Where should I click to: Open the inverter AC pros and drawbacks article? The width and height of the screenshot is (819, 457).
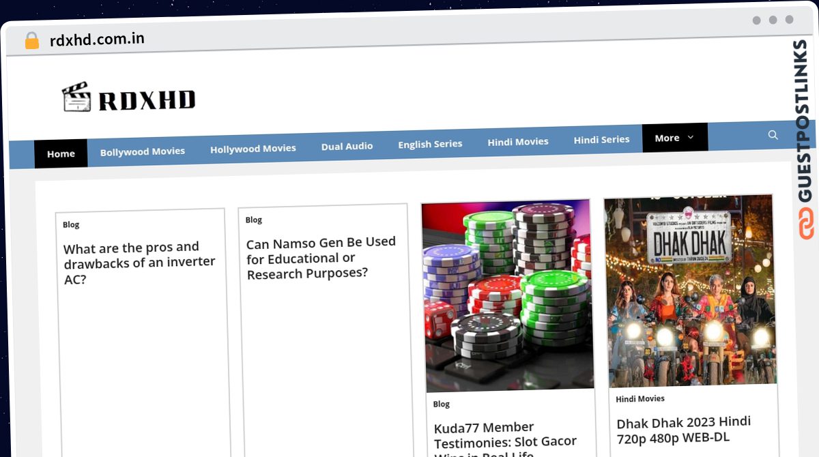click(139, 263)
